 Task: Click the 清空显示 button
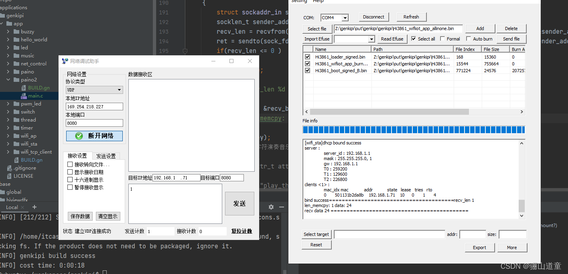pyautogui.click(x=108, y=216)
